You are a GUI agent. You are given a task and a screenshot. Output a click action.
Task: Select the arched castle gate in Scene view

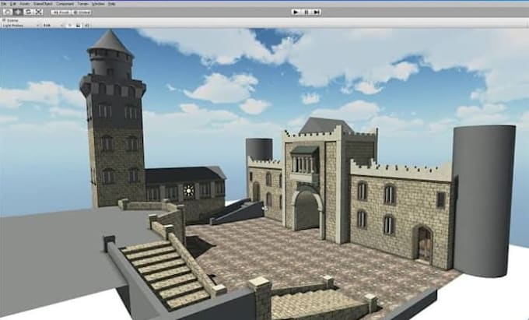[x=307, y=209]
